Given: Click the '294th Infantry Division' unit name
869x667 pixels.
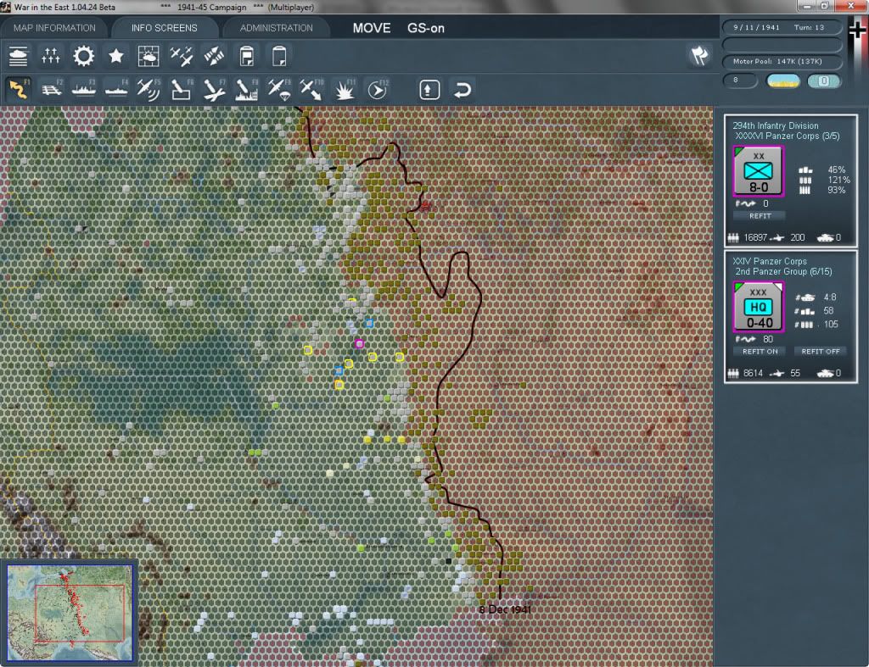Looking at the screenshot, I should 776,125.
